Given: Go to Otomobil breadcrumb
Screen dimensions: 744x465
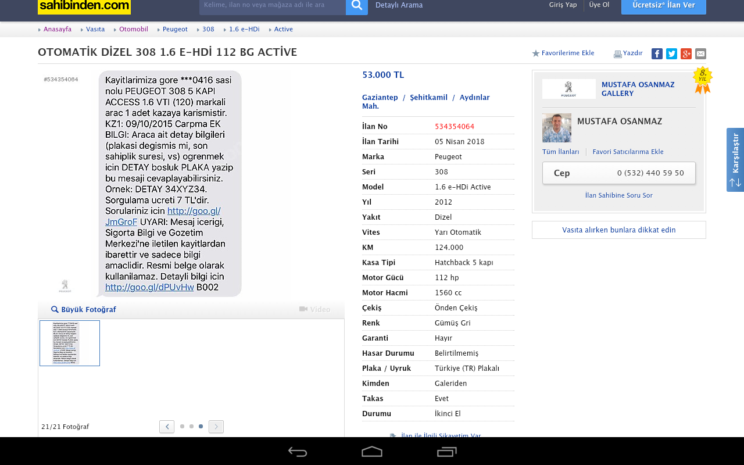Looking at the screenshot, I should (x=134, y=29).
